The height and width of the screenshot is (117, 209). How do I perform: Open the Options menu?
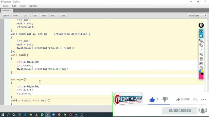point(33,6)
